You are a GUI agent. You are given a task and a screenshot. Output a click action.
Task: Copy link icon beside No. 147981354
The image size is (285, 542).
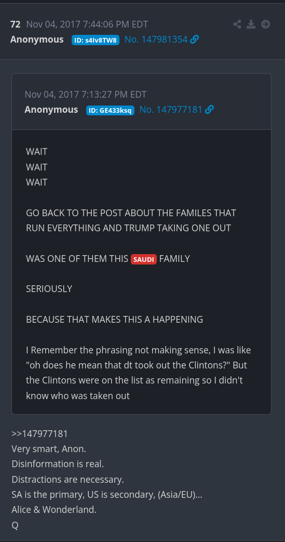(195, 39)
